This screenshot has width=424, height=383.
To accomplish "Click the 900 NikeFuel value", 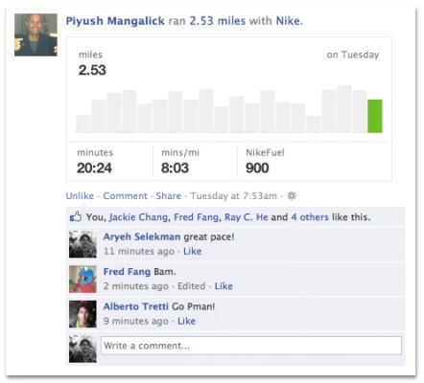I will tap(257, 168).
